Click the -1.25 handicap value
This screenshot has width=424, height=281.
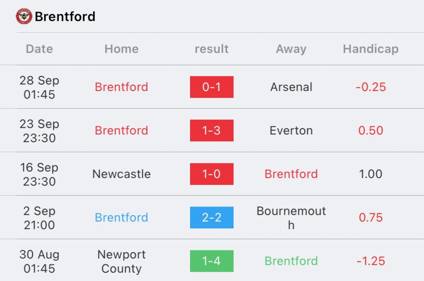(371, 261)
